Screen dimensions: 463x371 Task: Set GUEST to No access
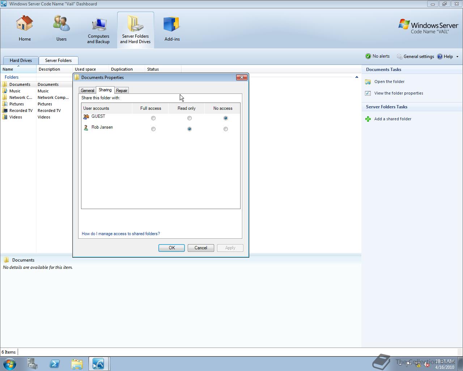point(226,118)
